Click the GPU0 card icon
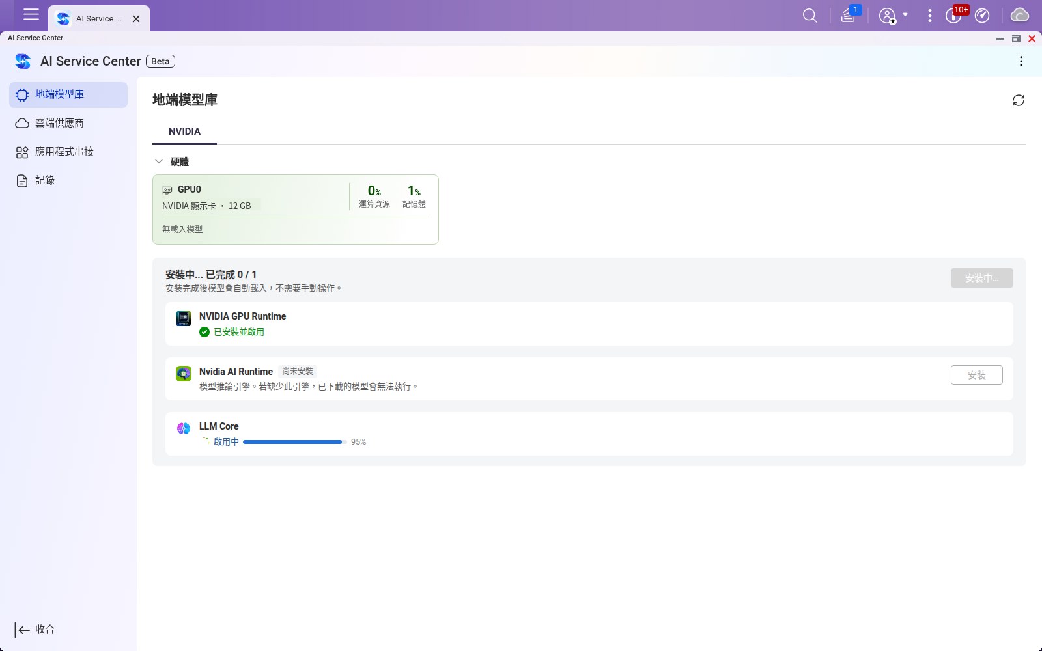Image resolution: width=1042 pixels, height=651 pixels. [x=167, y=190]
